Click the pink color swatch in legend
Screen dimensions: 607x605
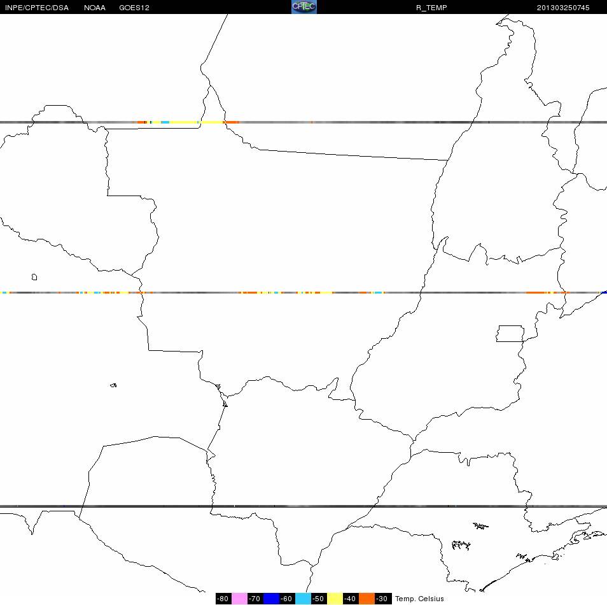(x=239, y=599)
